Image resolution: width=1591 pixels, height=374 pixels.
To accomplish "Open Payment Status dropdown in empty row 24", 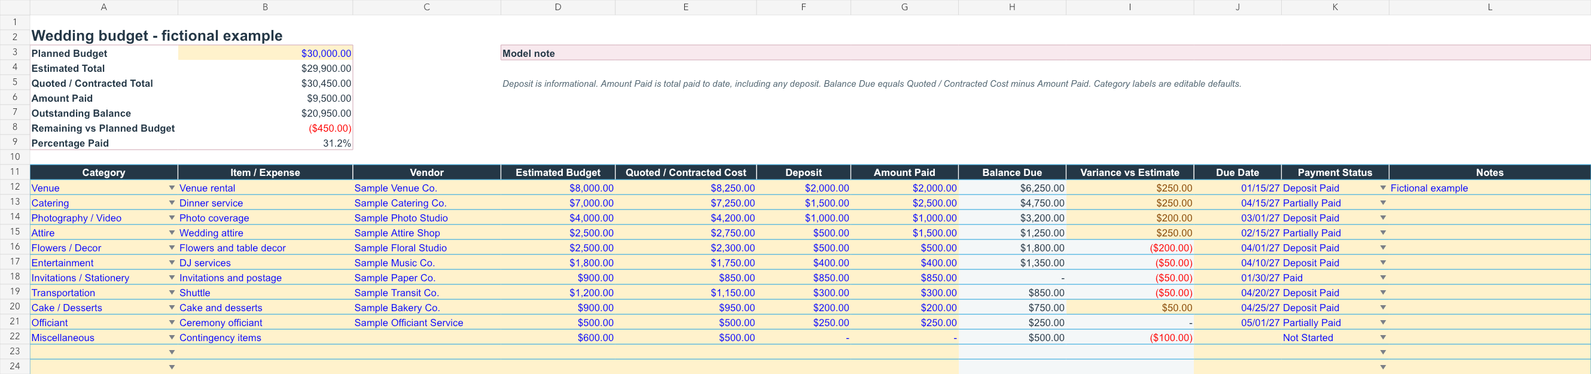I will coord(1383,367).
